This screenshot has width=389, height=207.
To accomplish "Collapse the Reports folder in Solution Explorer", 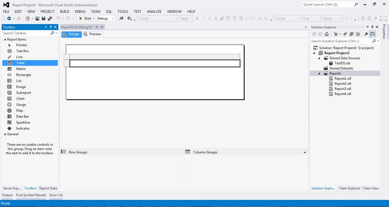I will coord(320,74).
